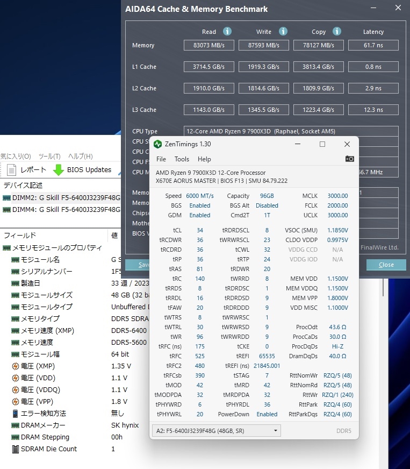410x469 pixels.
Task: Click the icon beside メモリ速度 (XMP)
Action: click(15, 331)
